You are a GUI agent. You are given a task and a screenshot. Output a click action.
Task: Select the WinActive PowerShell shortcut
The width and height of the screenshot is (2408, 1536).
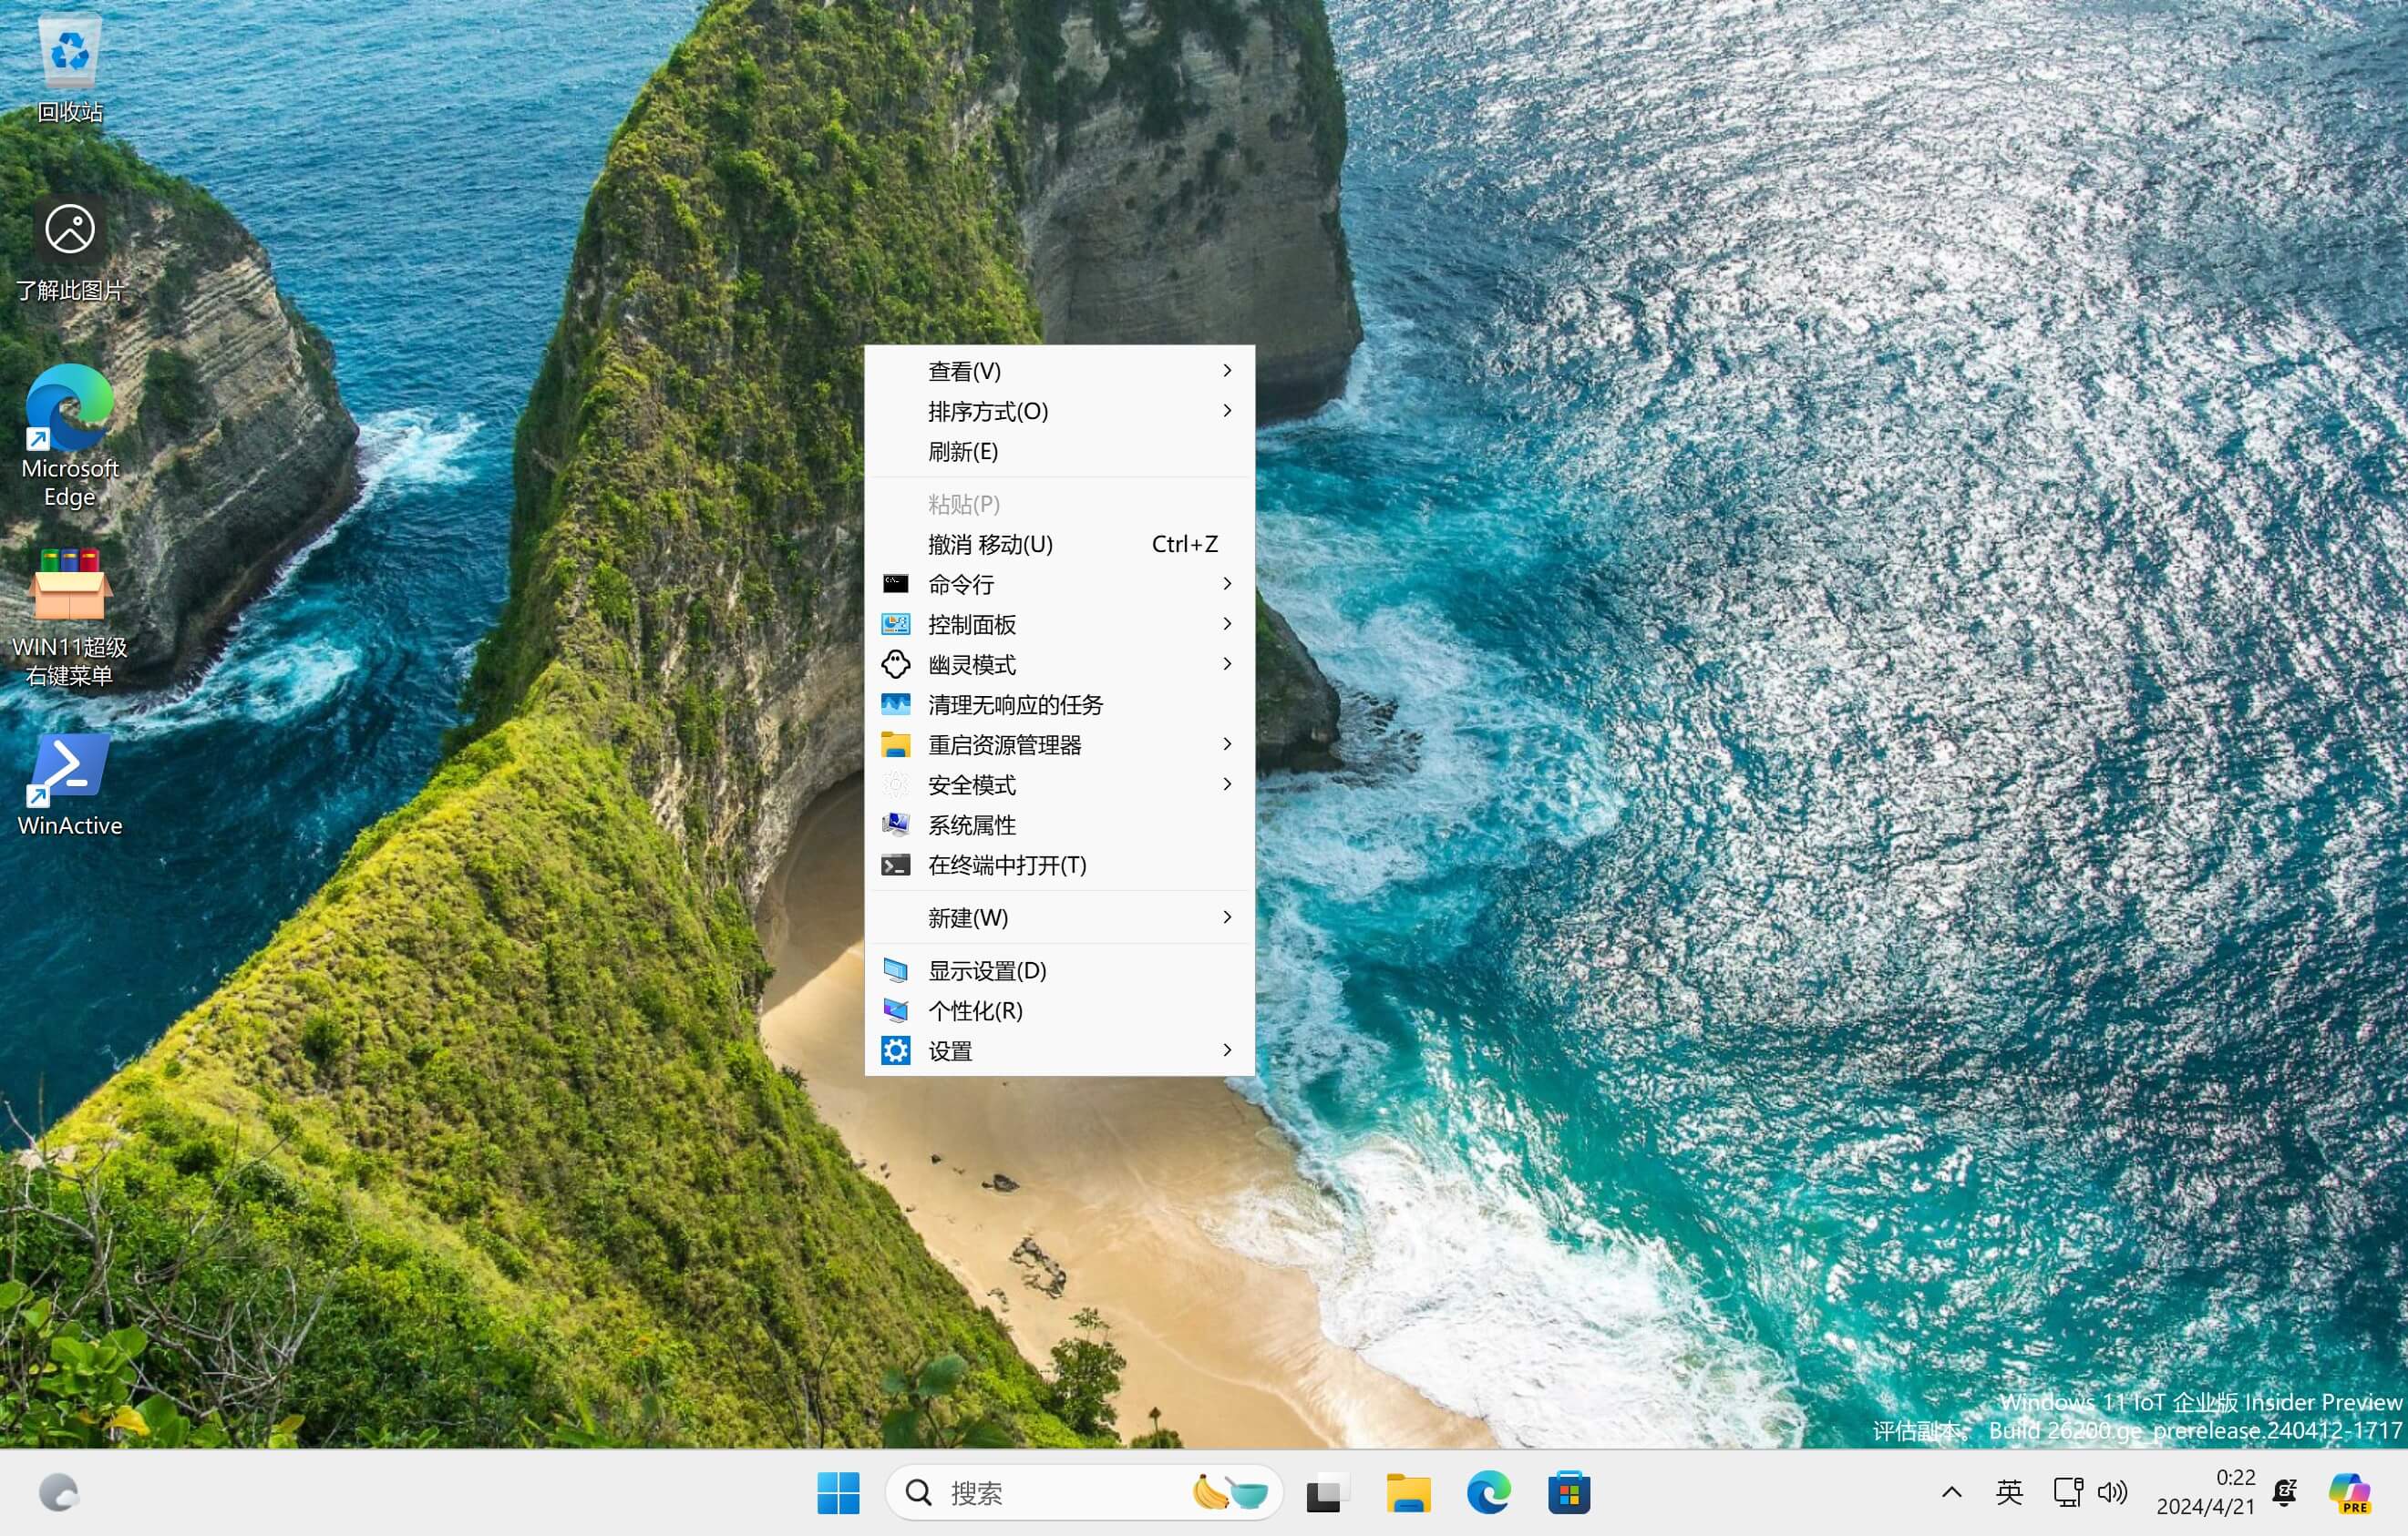(x=69, y=784)
